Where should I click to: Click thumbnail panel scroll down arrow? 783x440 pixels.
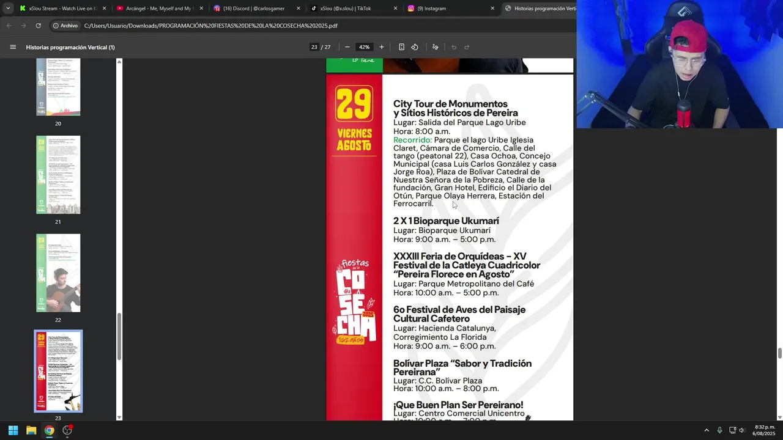pos(119,417)
